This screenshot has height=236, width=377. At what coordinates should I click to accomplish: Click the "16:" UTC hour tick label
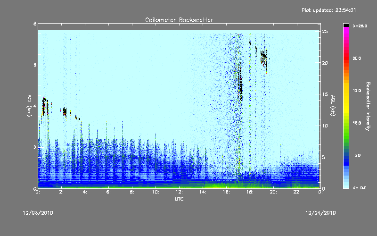pos(226,192)
